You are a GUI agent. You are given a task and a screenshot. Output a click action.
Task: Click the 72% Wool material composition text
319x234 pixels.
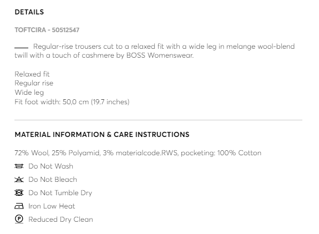point(138,153)
